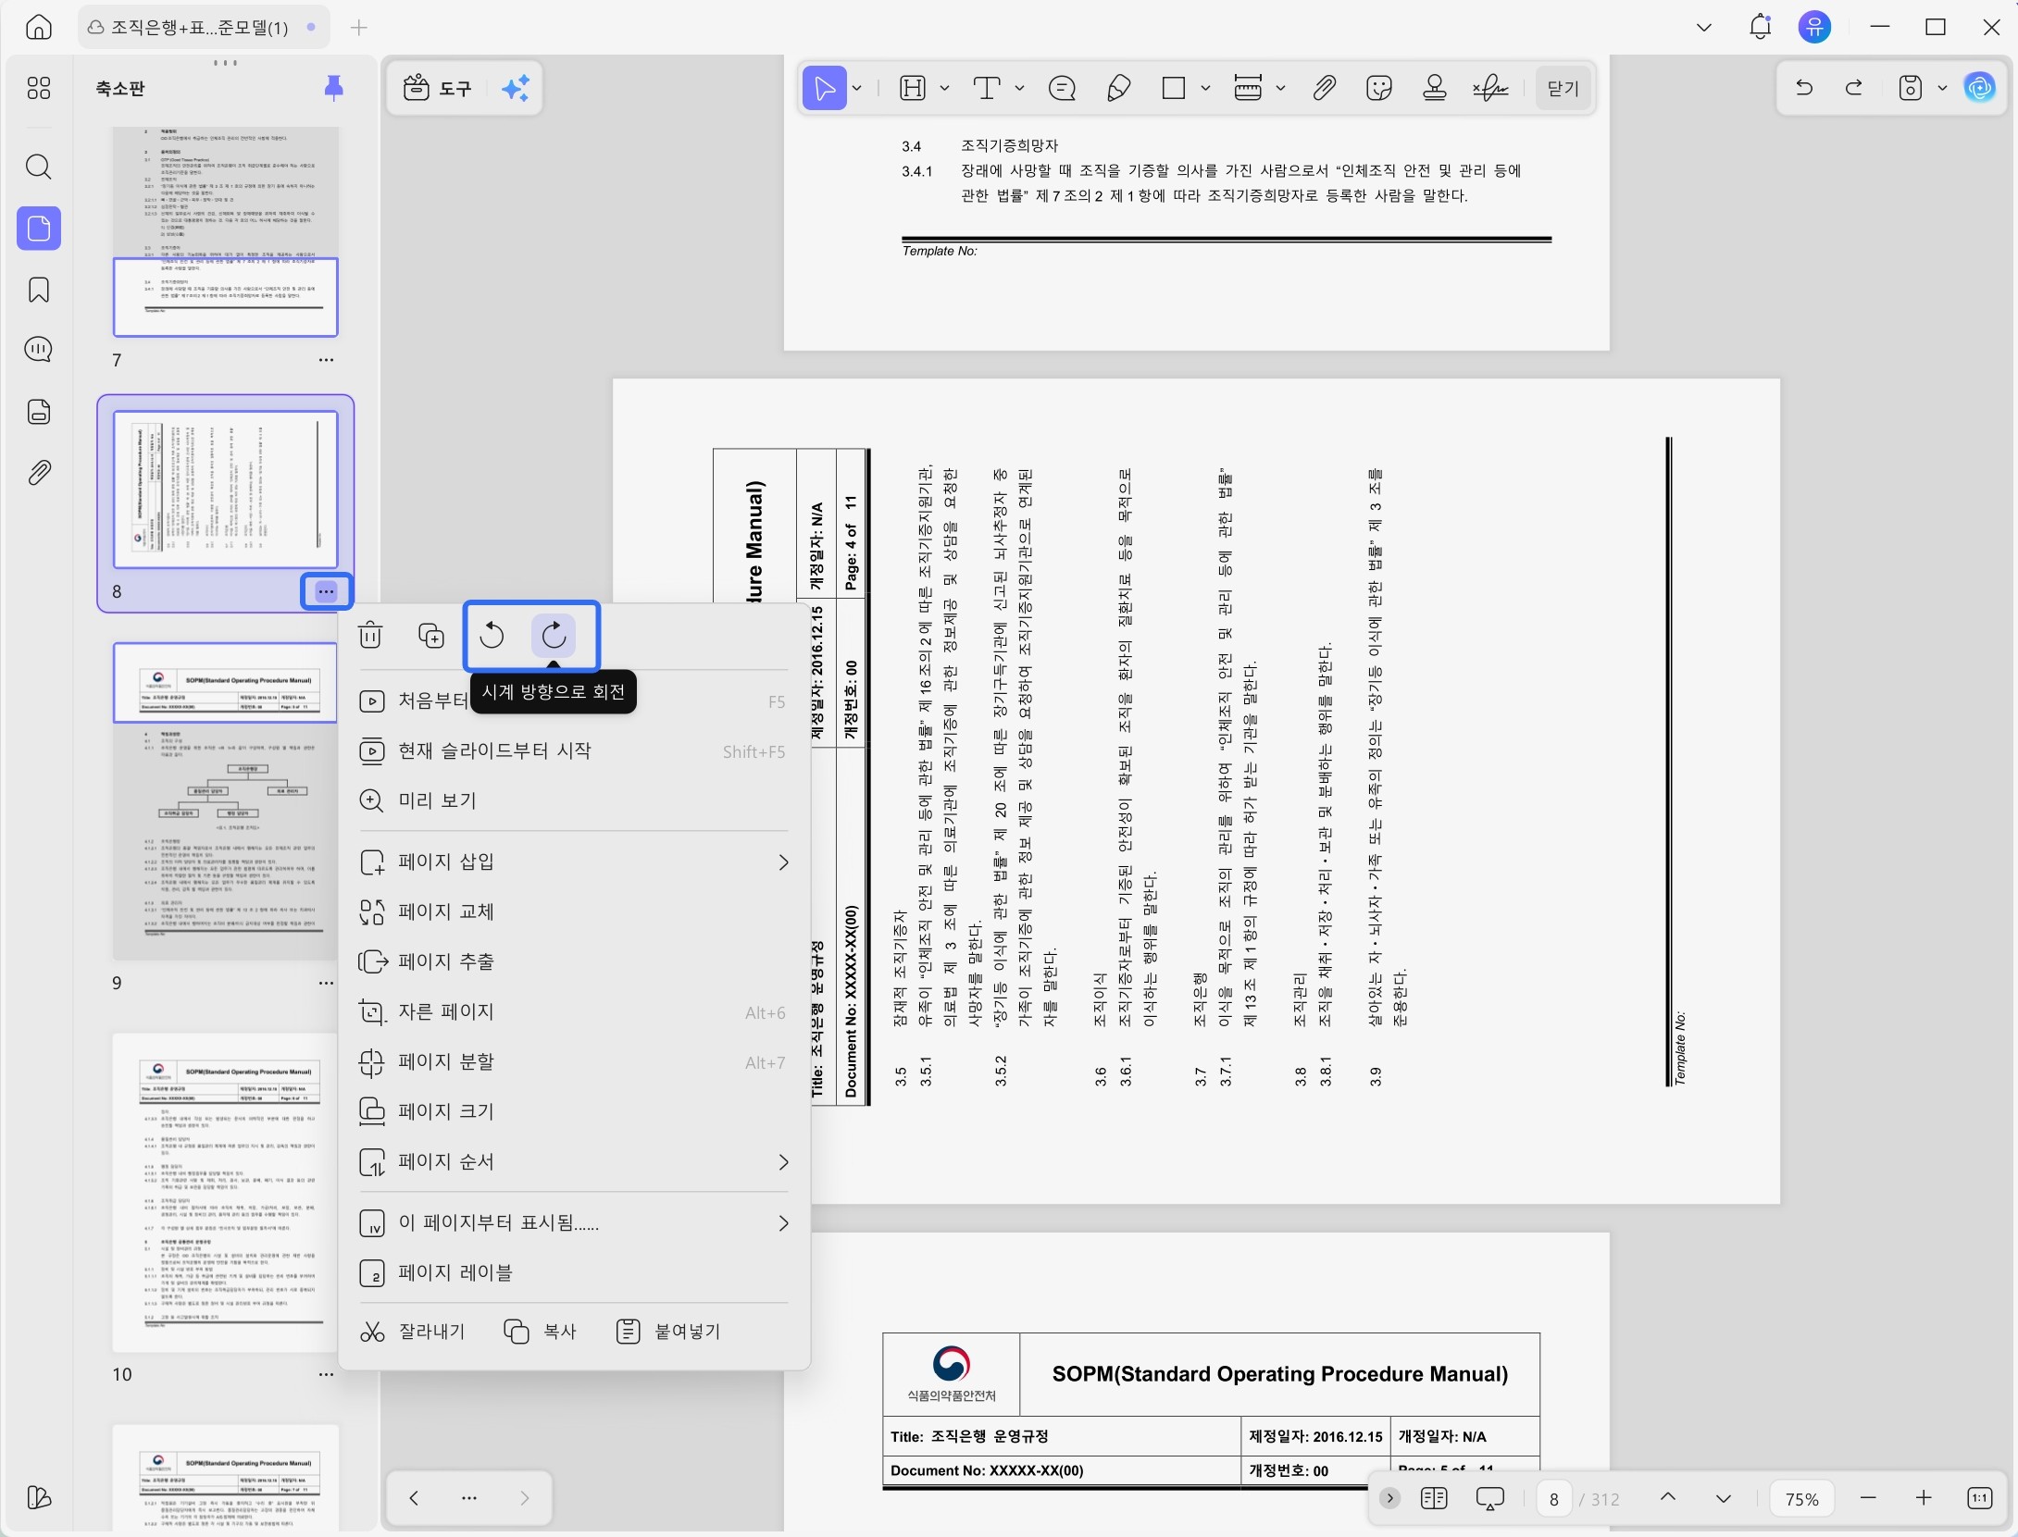This screenshot has width=2018, height=1537.
Task: Open the sticker tool
Action: coord(1379,88)
